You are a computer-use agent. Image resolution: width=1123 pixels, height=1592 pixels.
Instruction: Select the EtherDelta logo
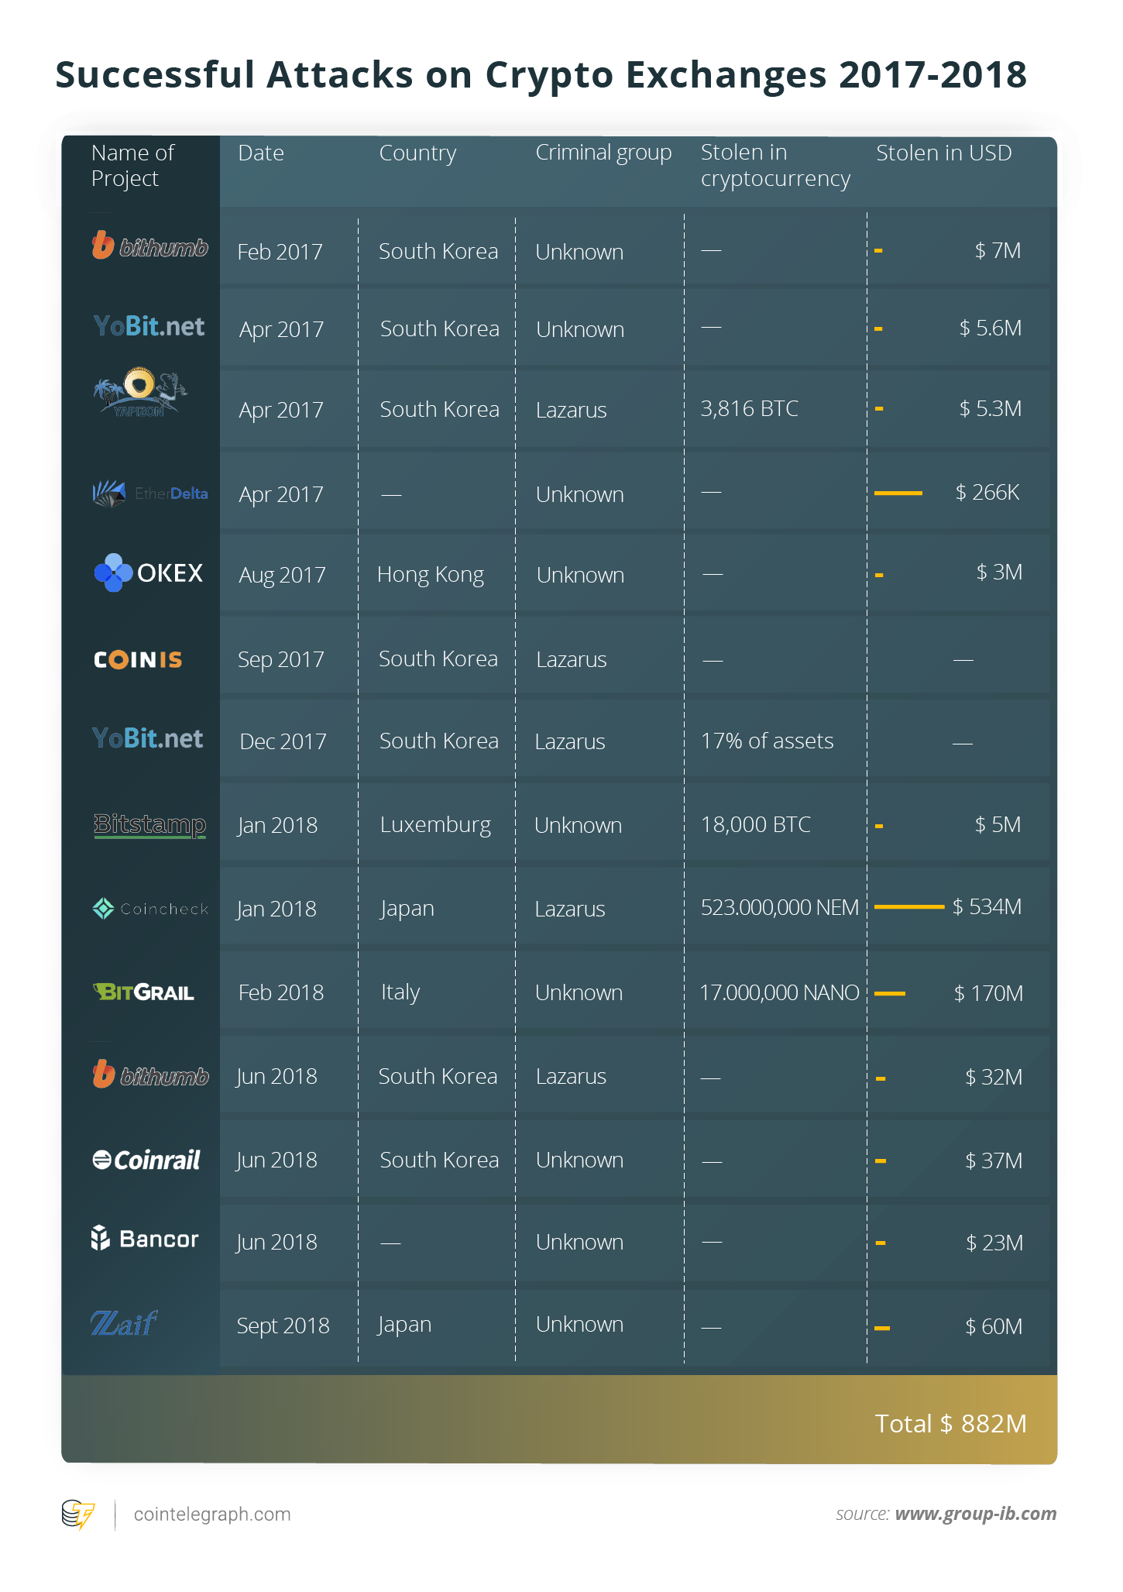click(149, 493)
